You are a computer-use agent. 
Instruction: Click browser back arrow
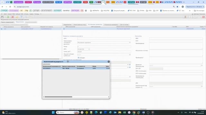tap(2, 7)
